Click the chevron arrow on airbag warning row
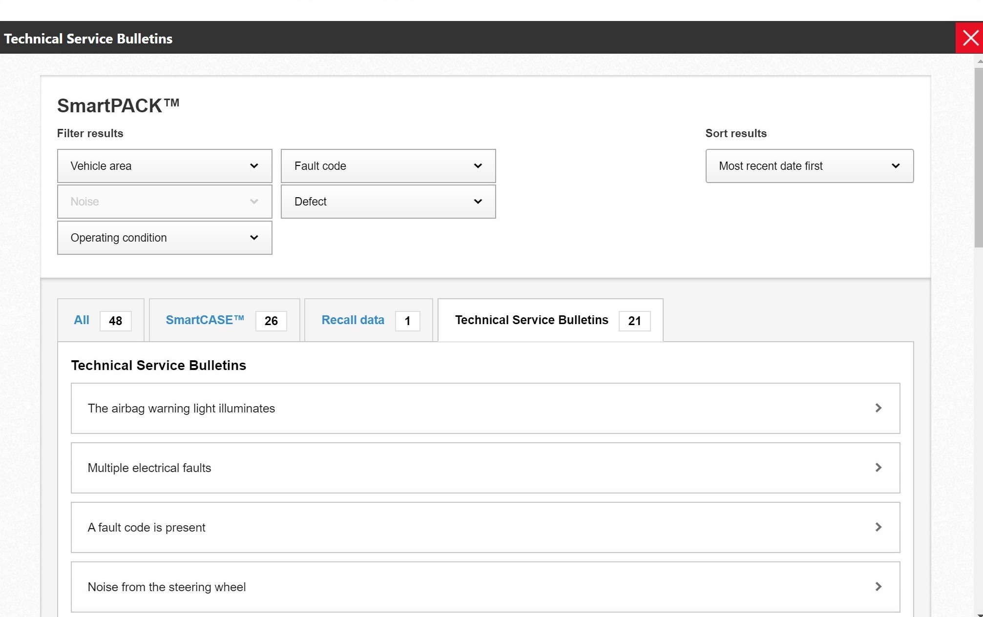The image size is (983, 617). point(878,408)
